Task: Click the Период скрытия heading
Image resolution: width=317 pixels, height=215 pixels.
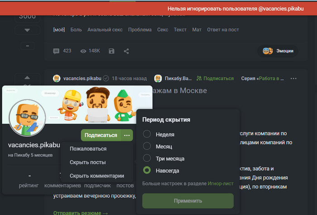Action: point(166,120)
